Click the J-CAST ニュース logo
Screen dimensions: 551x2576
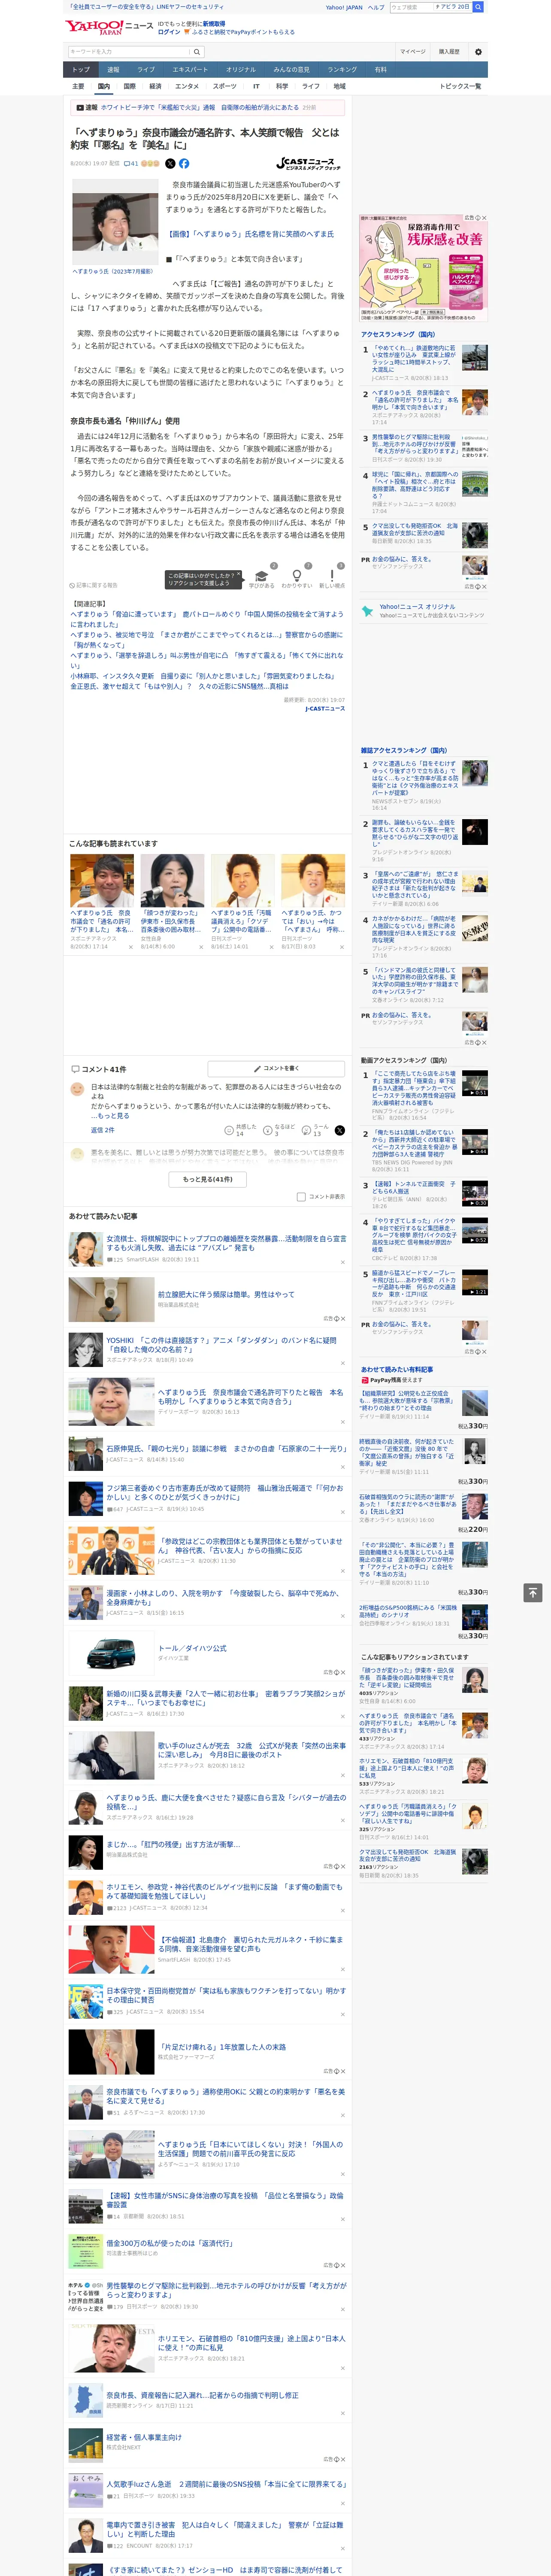pyautogui.click(x=309, y=163)
